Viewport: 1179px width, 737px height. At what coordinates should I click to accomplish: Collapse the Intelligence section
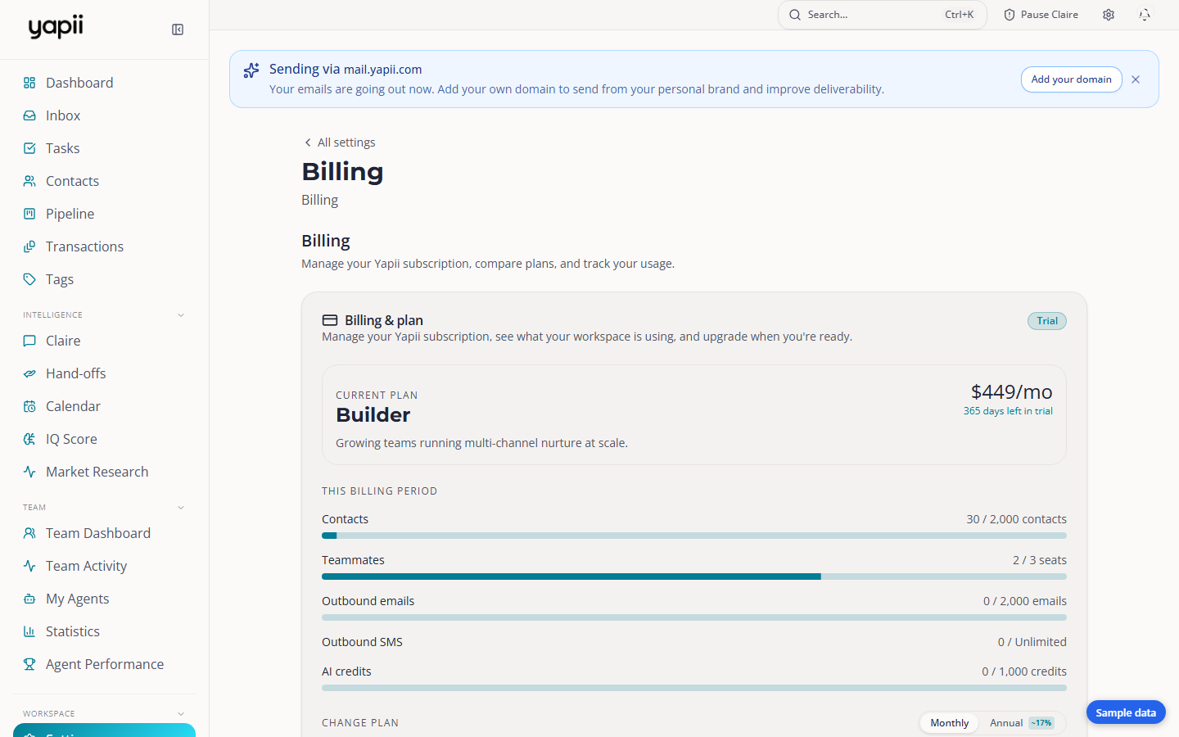(x=181, y=315)
